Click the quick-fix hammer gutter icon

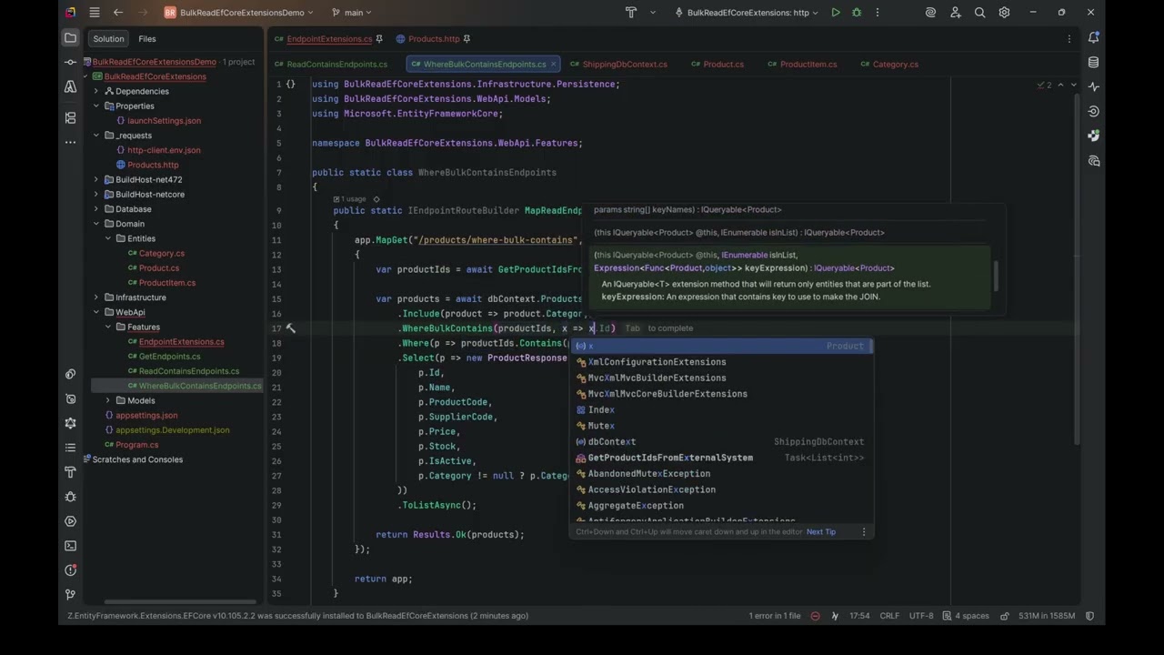point(290,328)
